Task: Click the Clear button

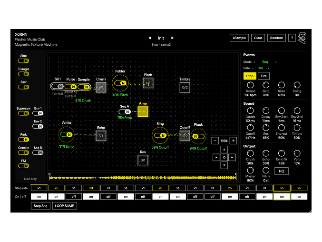Action: click(258, 38)
